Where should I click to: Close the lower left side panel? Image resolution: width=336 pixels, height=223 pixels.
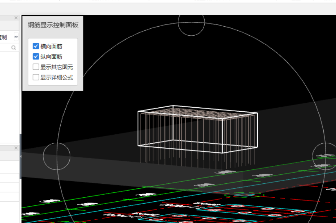click(16, 148)
